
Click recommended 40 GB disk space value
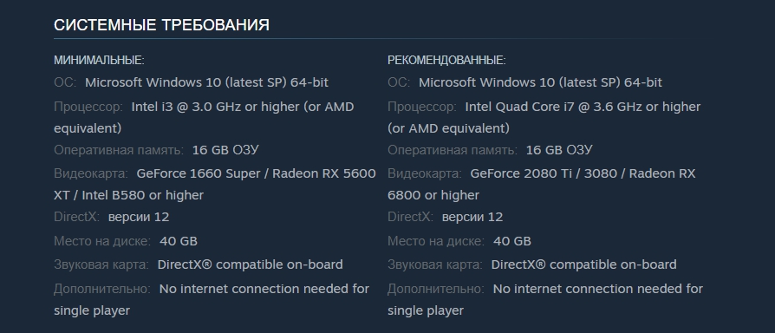point(512,241)
